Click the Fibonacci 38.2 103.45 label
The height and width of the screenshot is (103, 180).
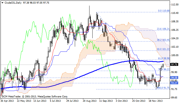163,40
